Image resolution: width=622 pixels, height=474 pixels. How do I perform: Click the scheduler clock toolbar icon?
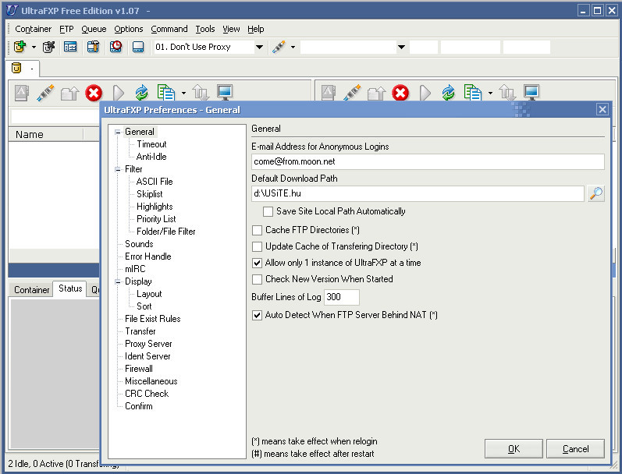[x=116, y=47]
